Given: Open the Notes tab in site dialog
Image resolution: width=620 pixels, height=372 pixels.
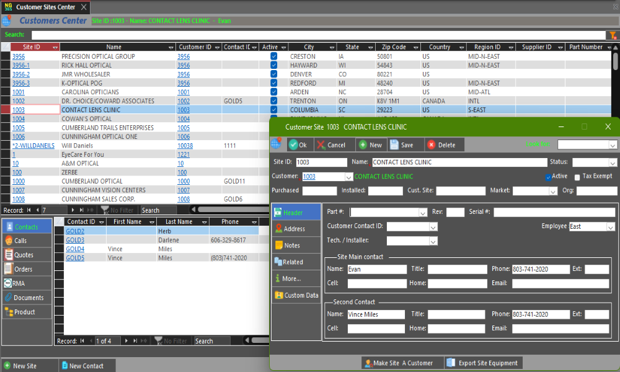Looking at the screenshot, I should pos(291,246).
